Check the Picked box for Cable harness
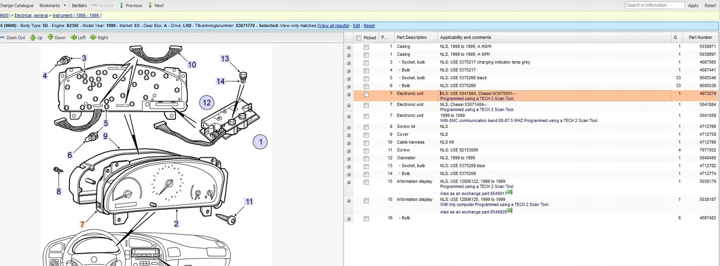Viewport: 720px width, 266px height. [366, 143]
